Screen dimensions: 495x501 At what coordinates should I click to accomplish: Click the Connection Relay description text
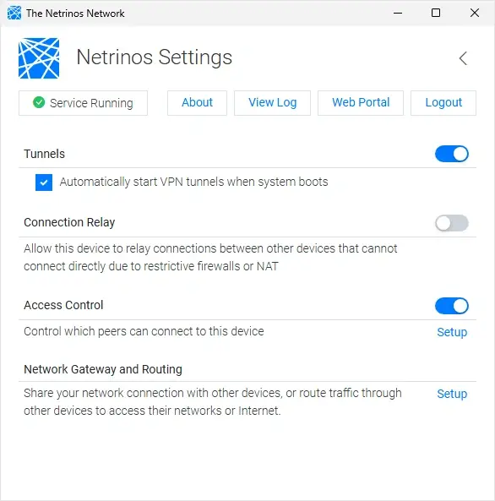[x=210, y=257]
